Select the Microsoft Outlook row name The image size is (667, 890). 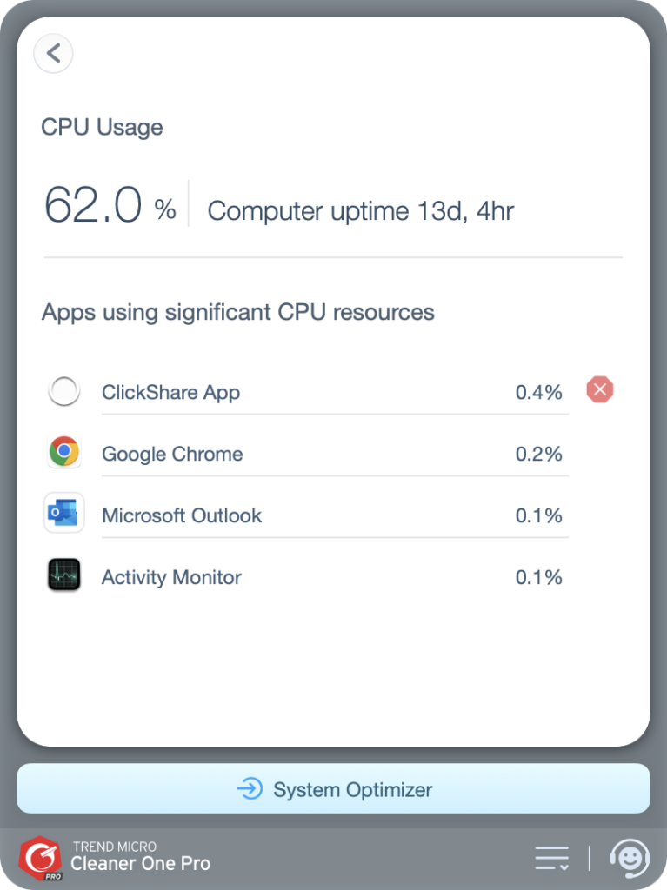pos(182,515)
